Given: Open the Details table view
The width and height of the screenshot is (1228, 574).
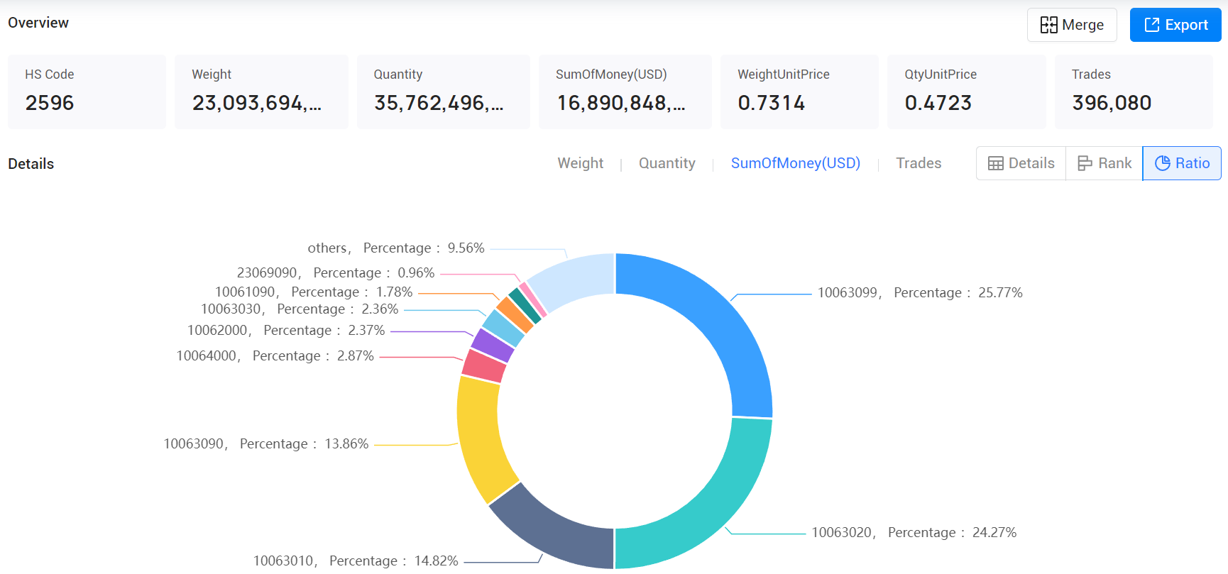Looking at the screenshot, I should pos(1021,163).
